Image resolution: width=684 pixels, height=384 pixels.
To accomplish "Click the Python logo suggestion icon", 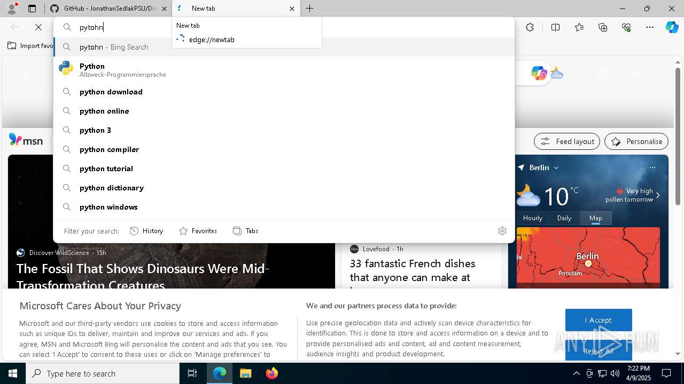I will click(x=66, y=68).
